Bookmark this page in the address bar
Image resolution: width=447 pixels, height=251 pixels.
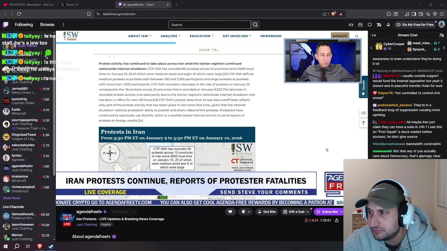[x=89, y=14]
